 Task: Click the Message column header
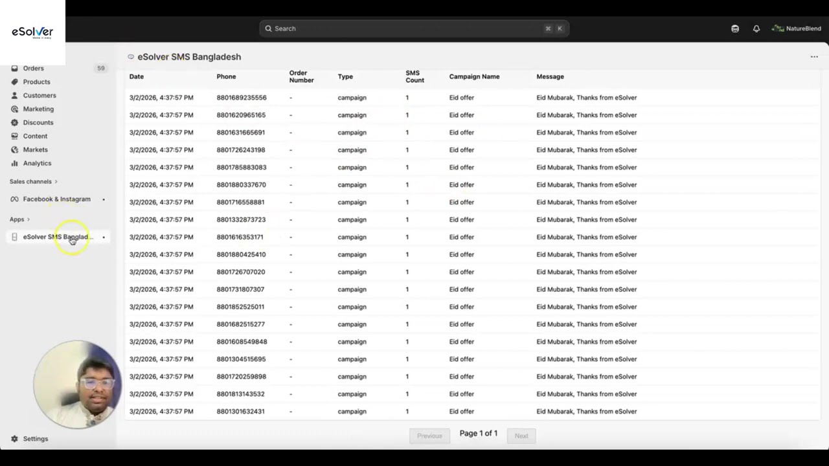tap(550, 76)
